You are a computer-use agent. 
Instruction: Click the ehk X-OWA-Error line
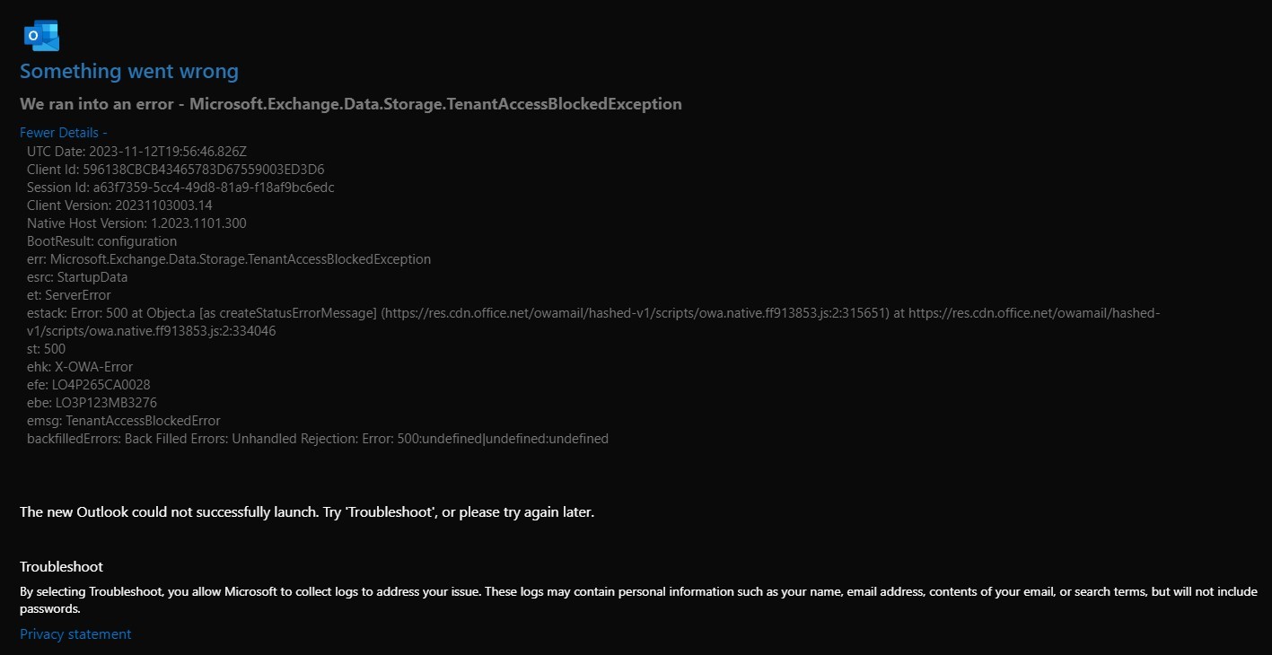coord(80,366)
